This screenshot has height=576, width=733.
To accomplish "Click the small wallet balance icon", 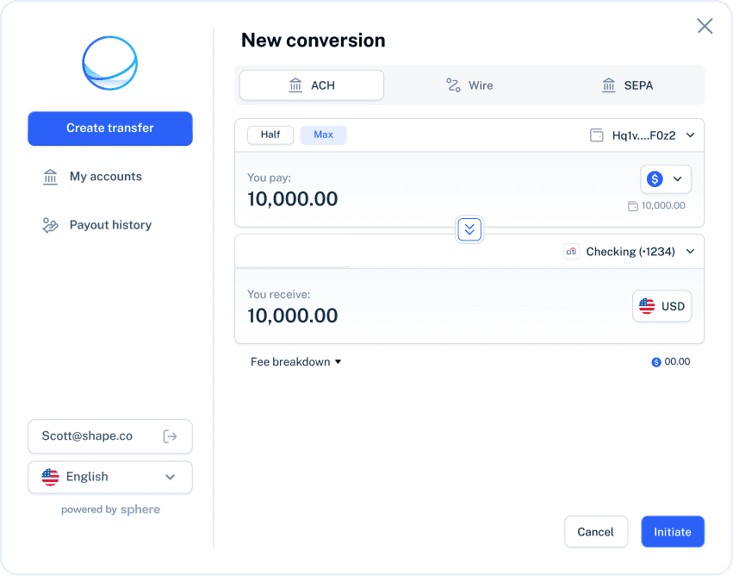I will coord(632,206).
